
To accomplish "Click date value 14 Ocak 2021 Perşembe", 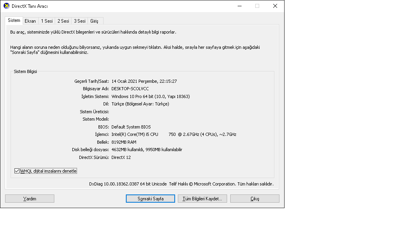I will [134, 81].
